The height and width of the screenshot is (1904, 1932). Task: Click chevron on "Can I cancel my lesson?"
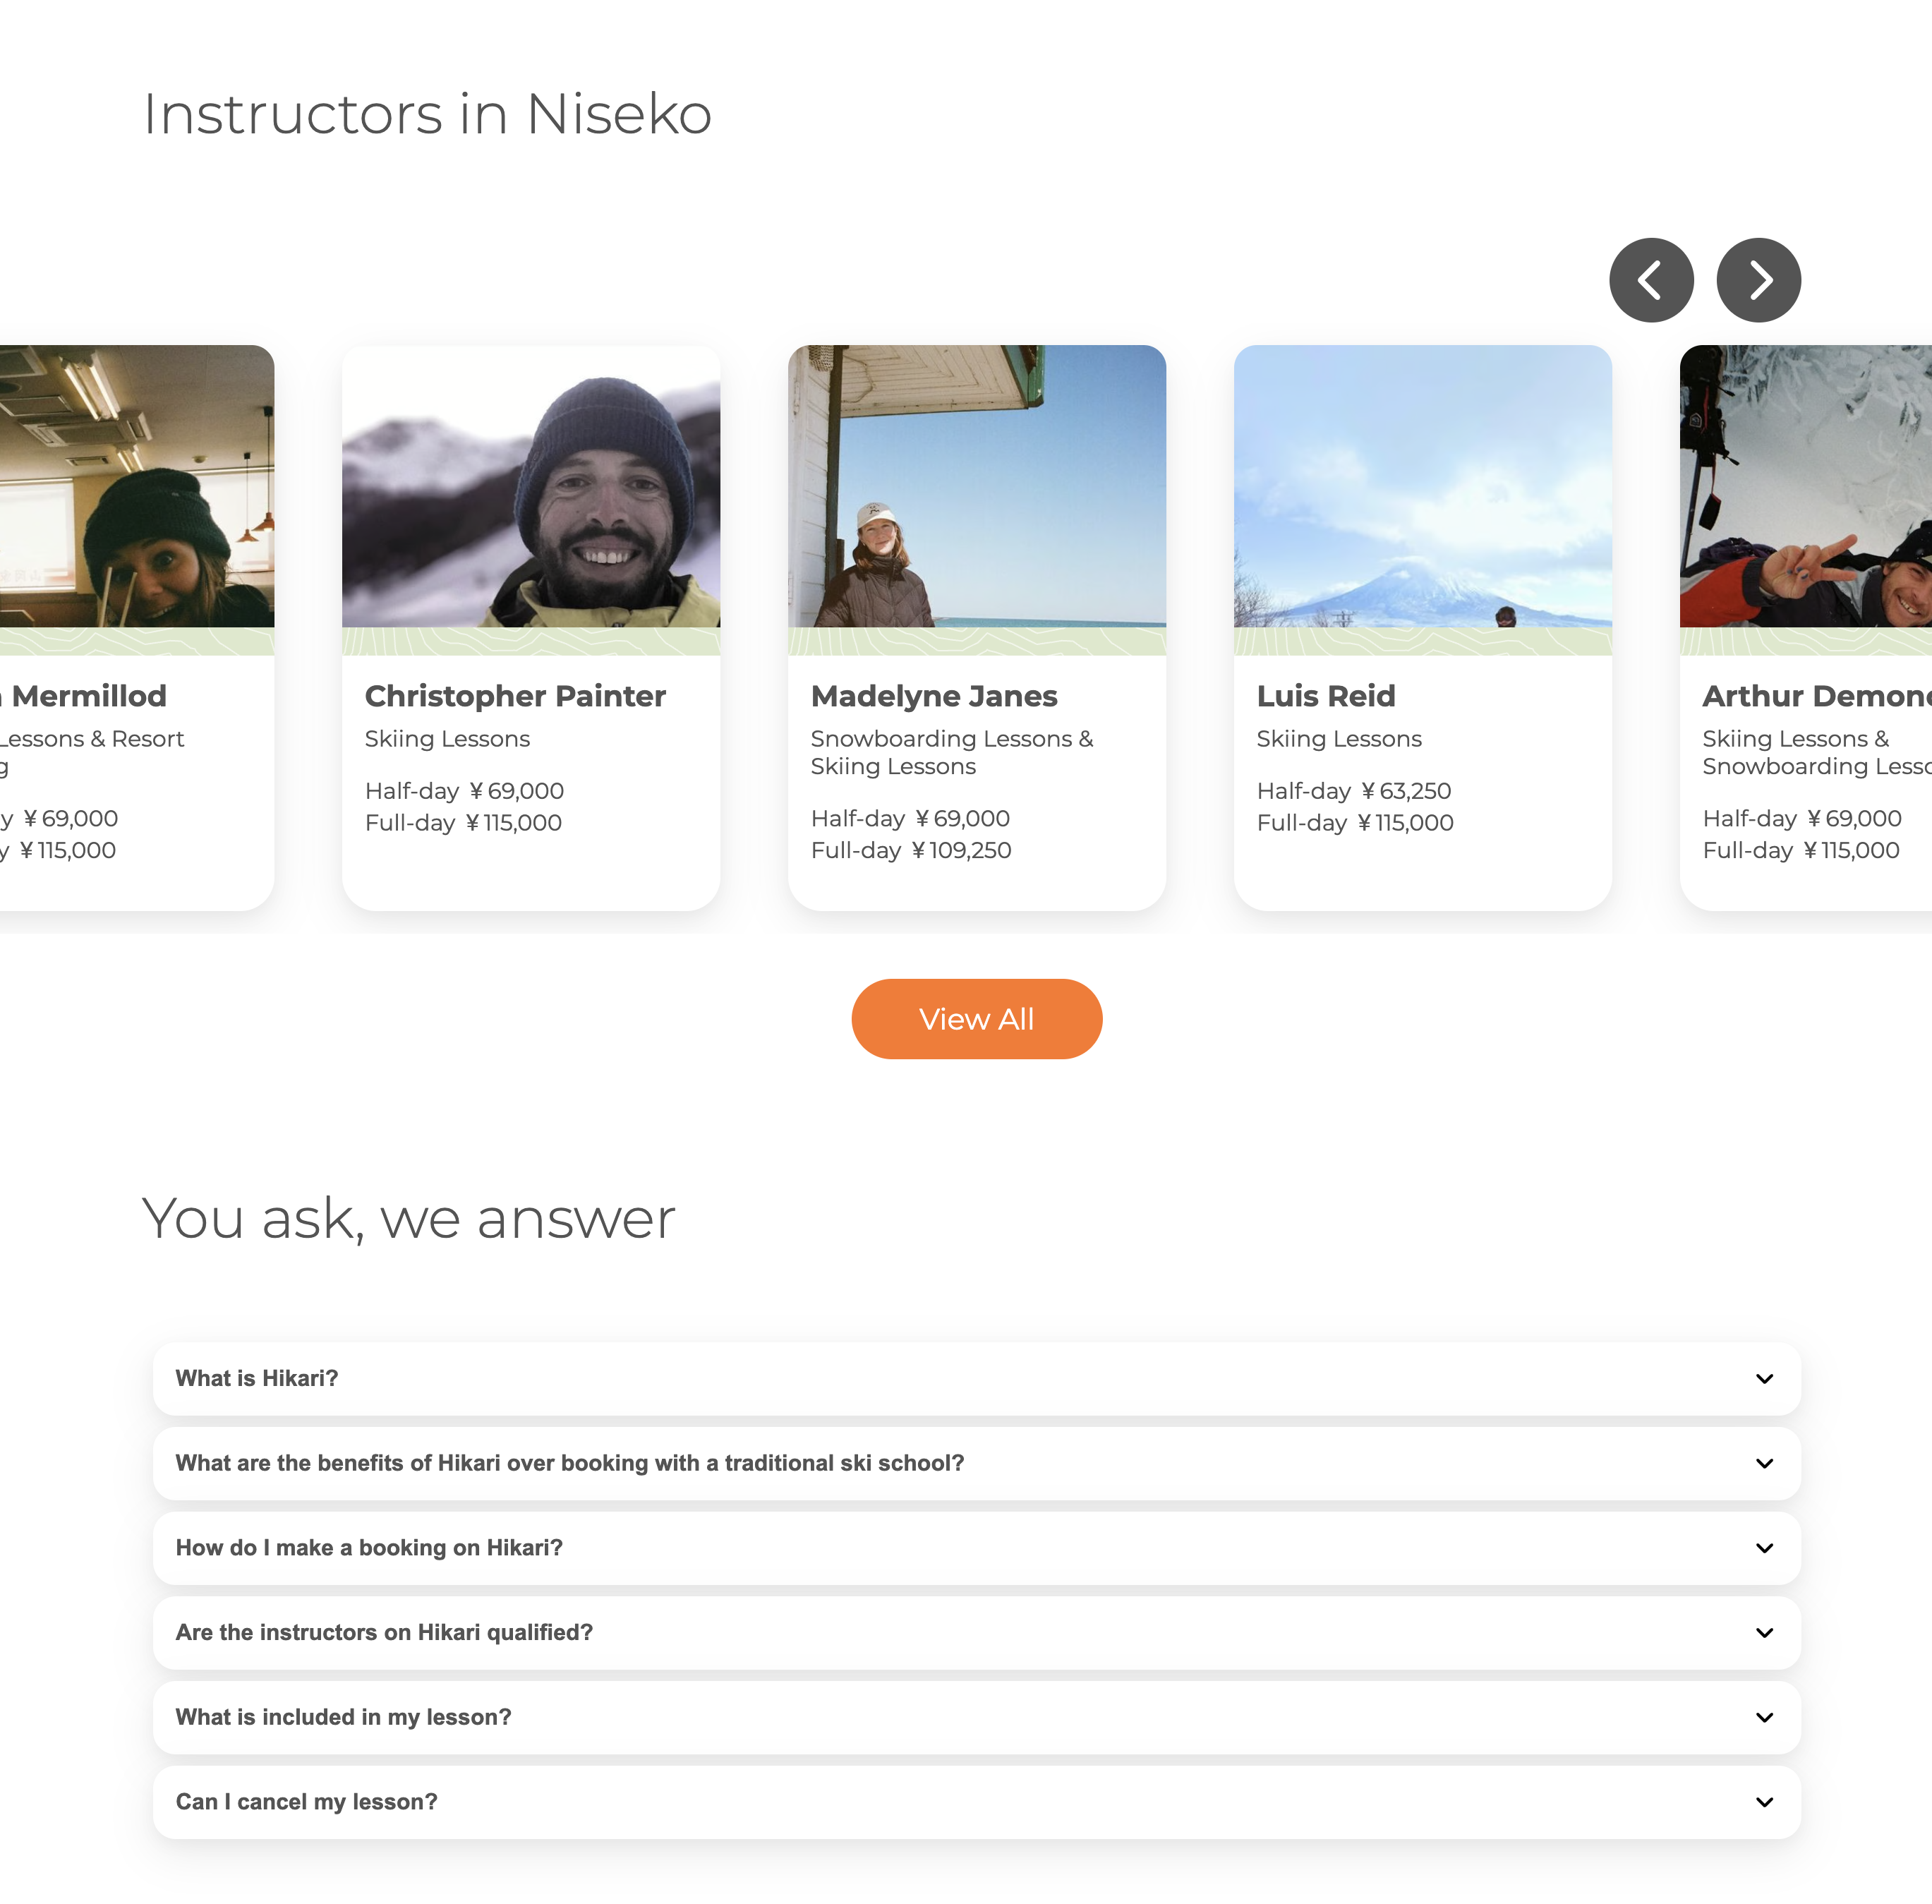pos(1764,1802)
